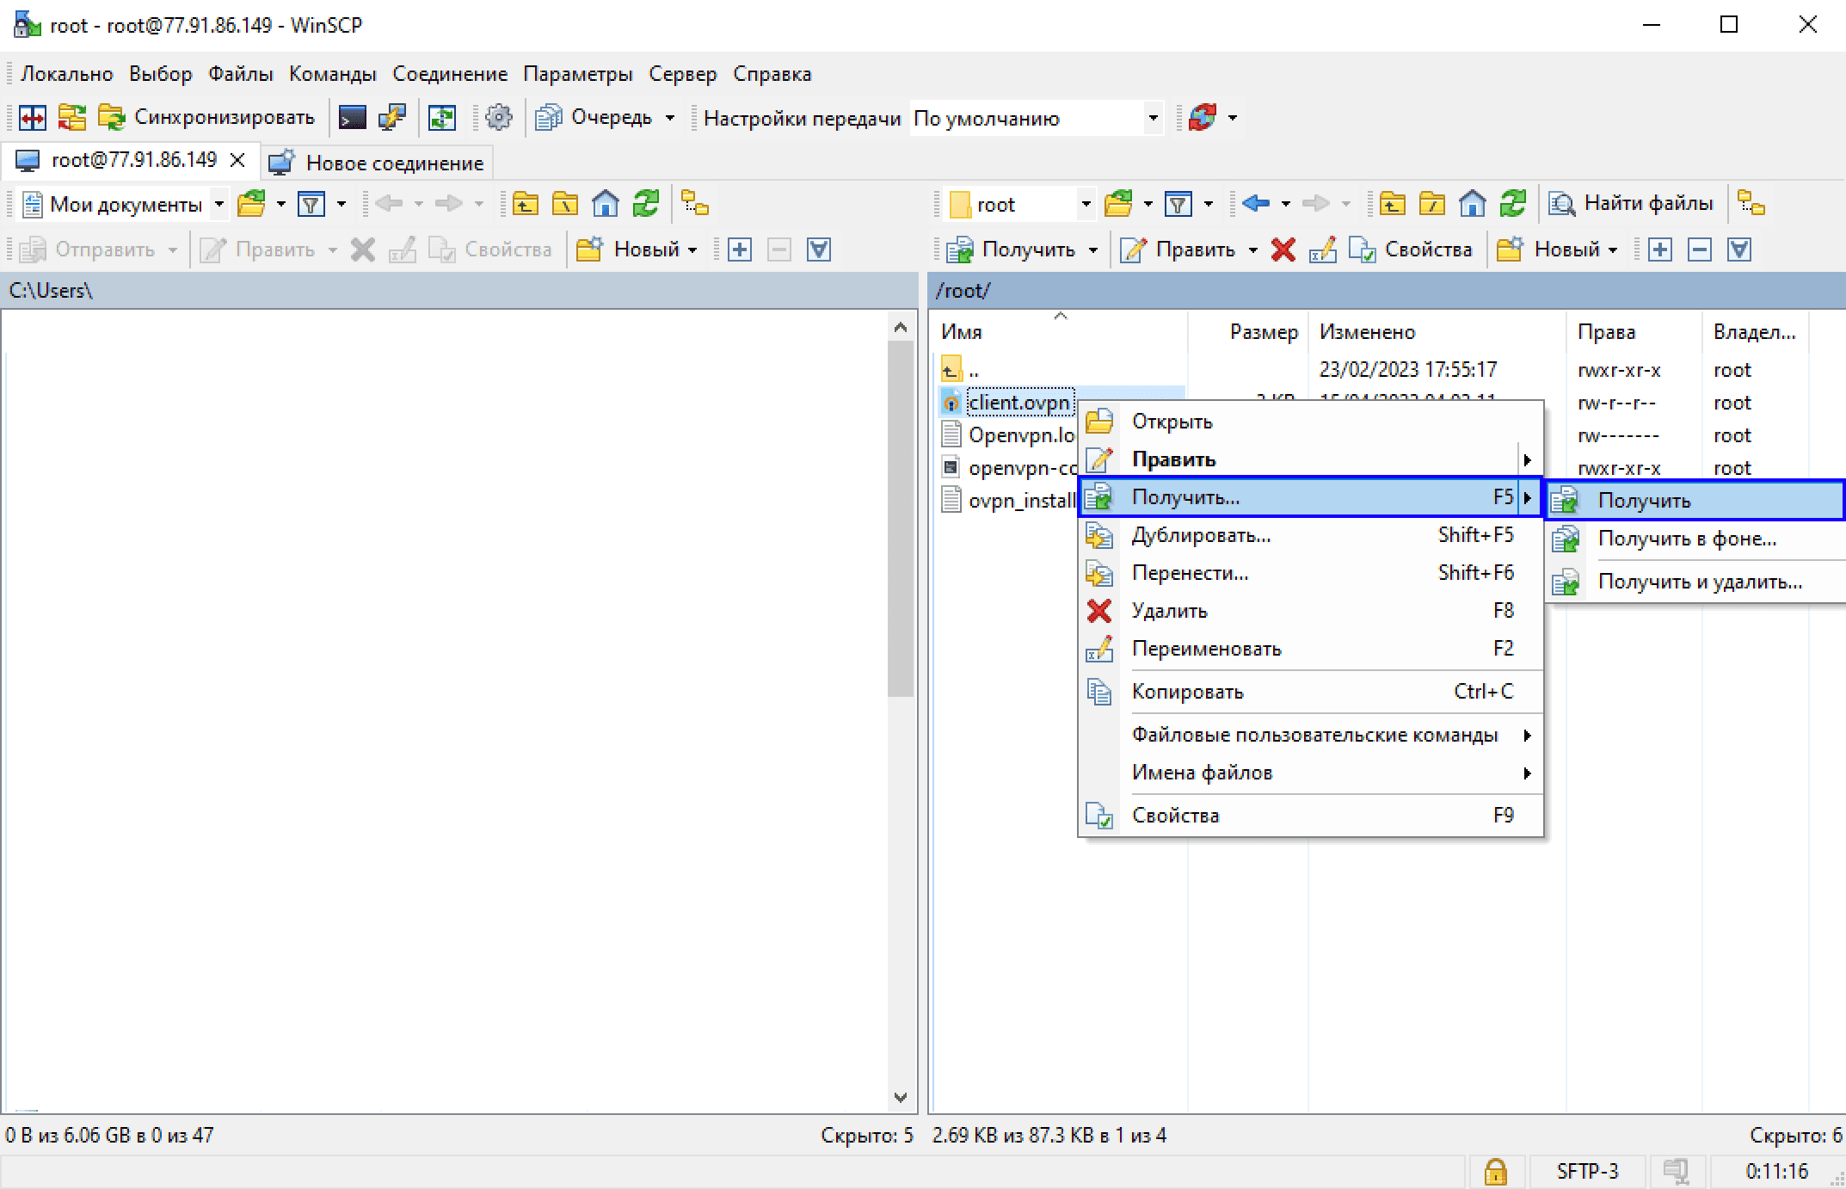Open the remote 'root' directory dropdown

coord(1086,204)
